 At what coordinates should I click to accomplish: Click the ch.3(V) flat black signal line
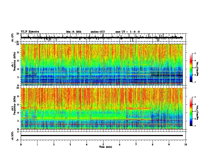tap(102, 136)
